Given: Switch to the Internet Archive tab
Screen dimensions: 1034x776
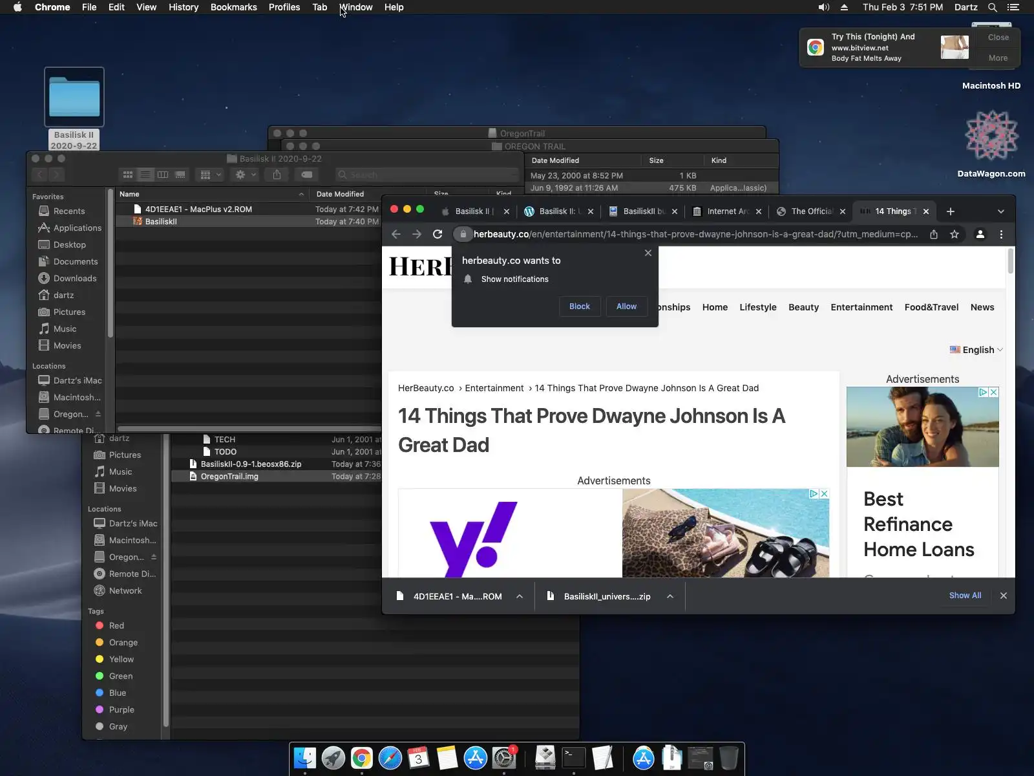Looking at the screenshot, I should tap(727, 211).
